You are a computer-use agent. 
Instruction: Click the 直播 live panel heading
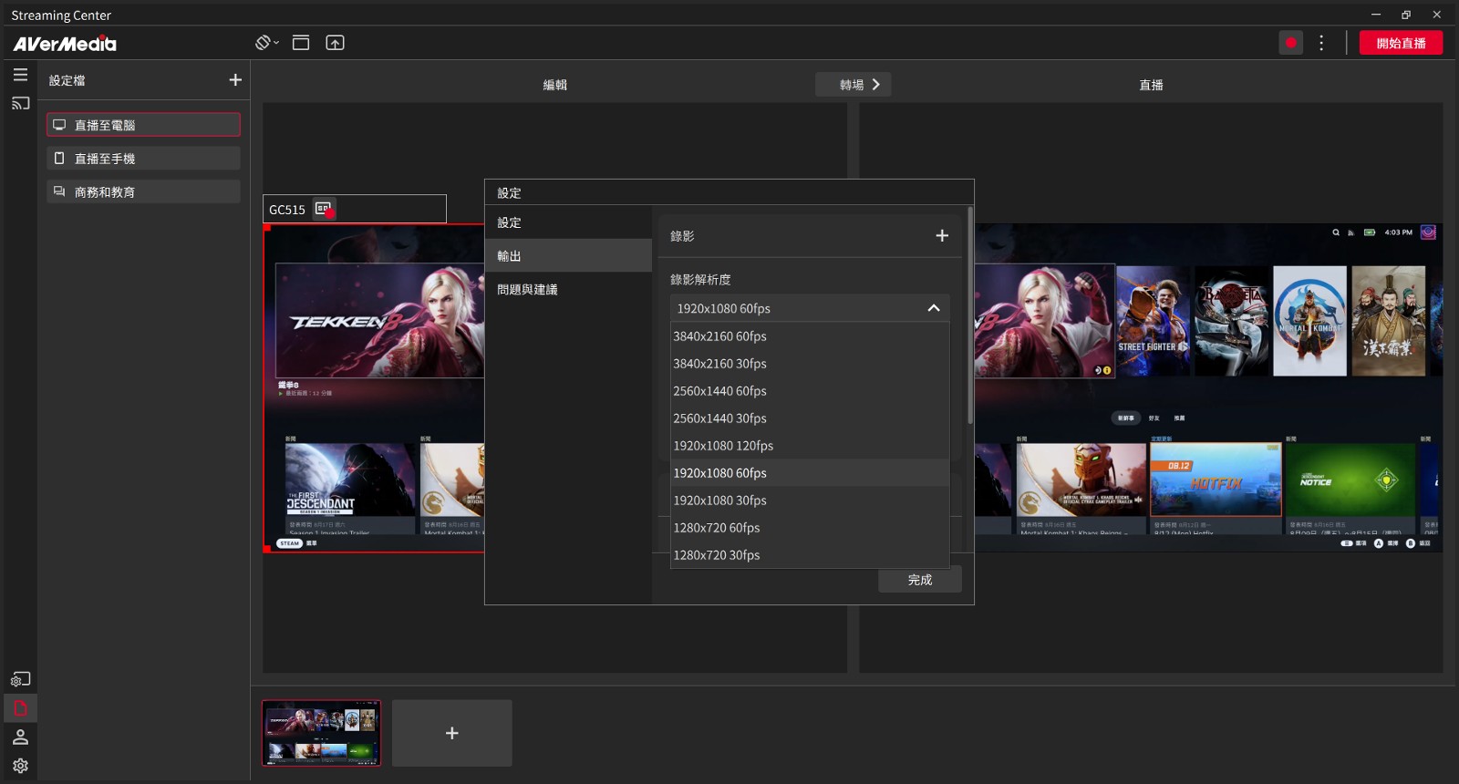coord(1152,85)
